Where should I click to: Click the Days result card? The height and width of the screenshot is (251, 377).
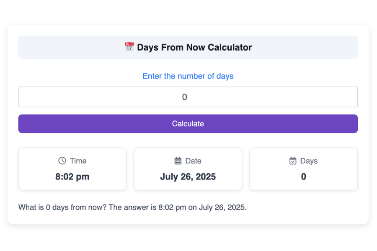tap(303, 169)
